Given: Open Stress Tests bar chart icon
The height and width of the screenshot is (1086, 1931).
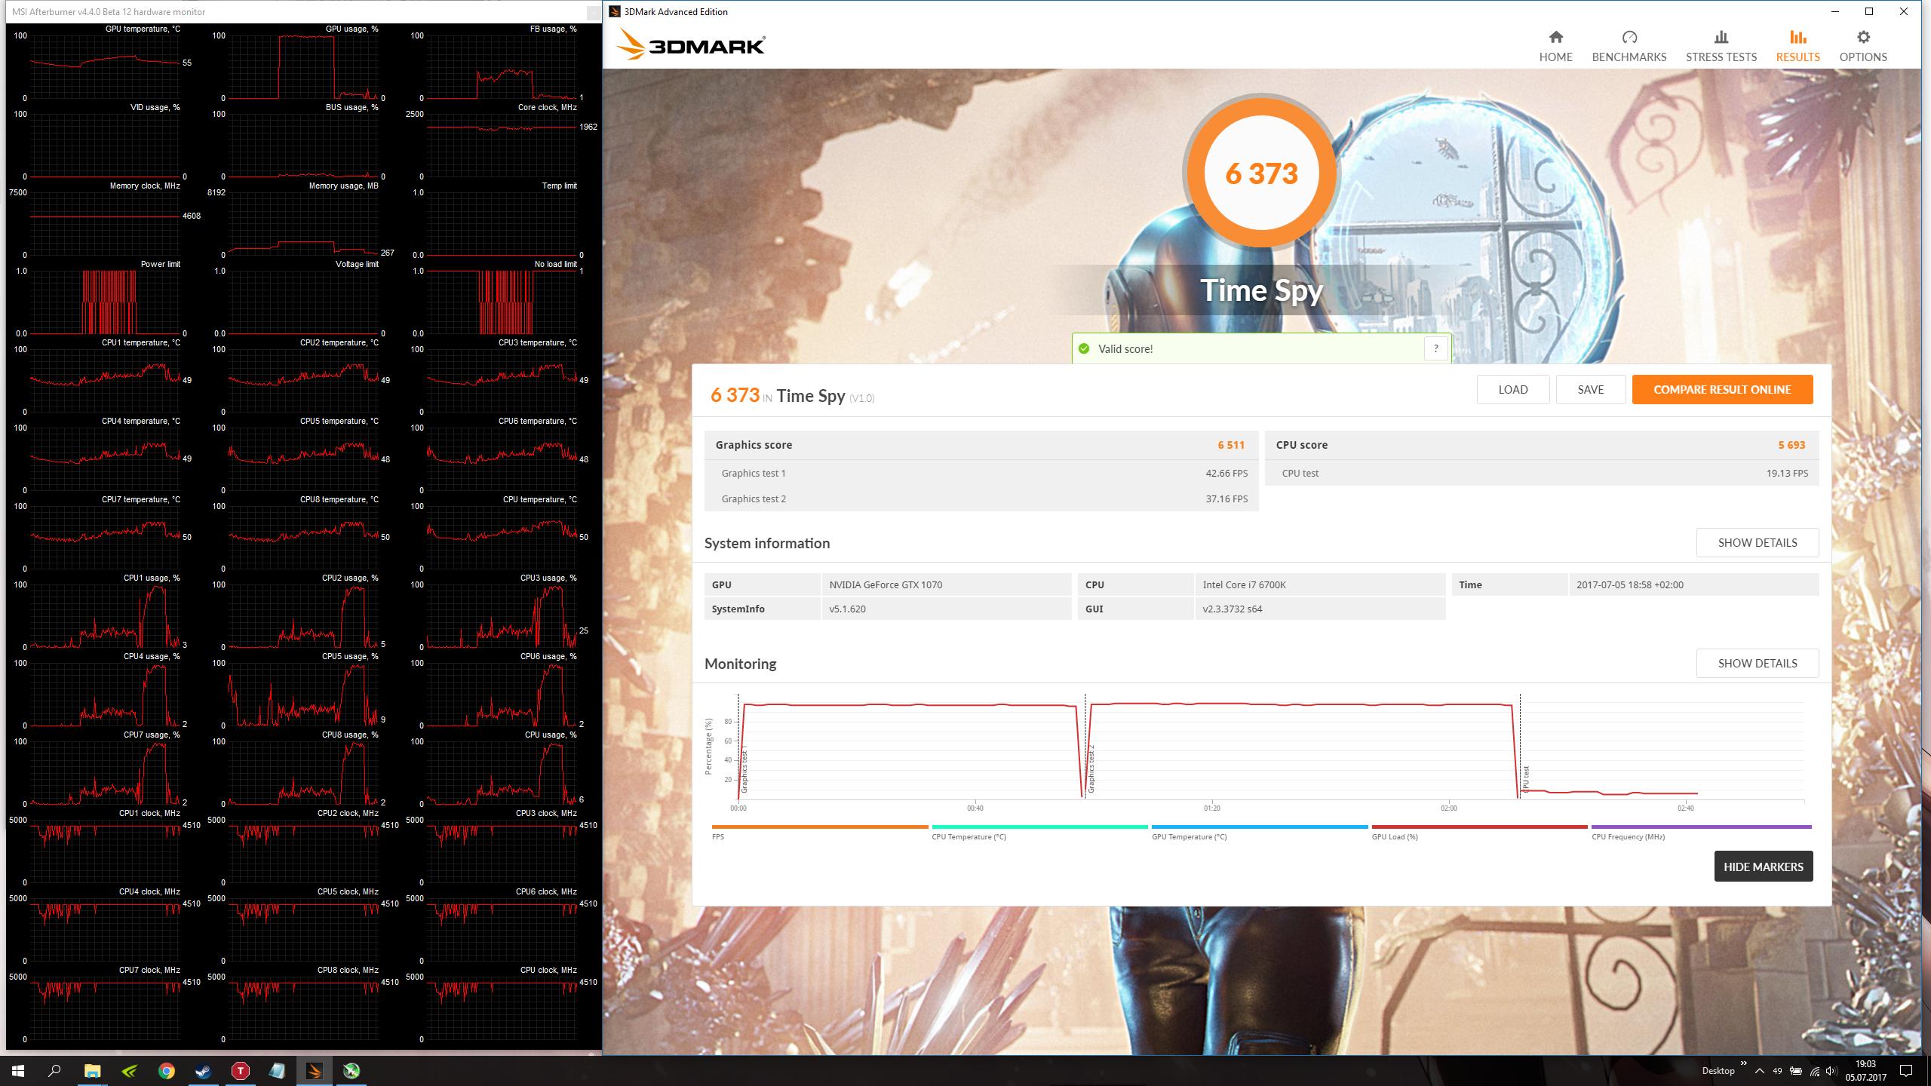Looking at the screenshot, I should [x=1721, y=38].
